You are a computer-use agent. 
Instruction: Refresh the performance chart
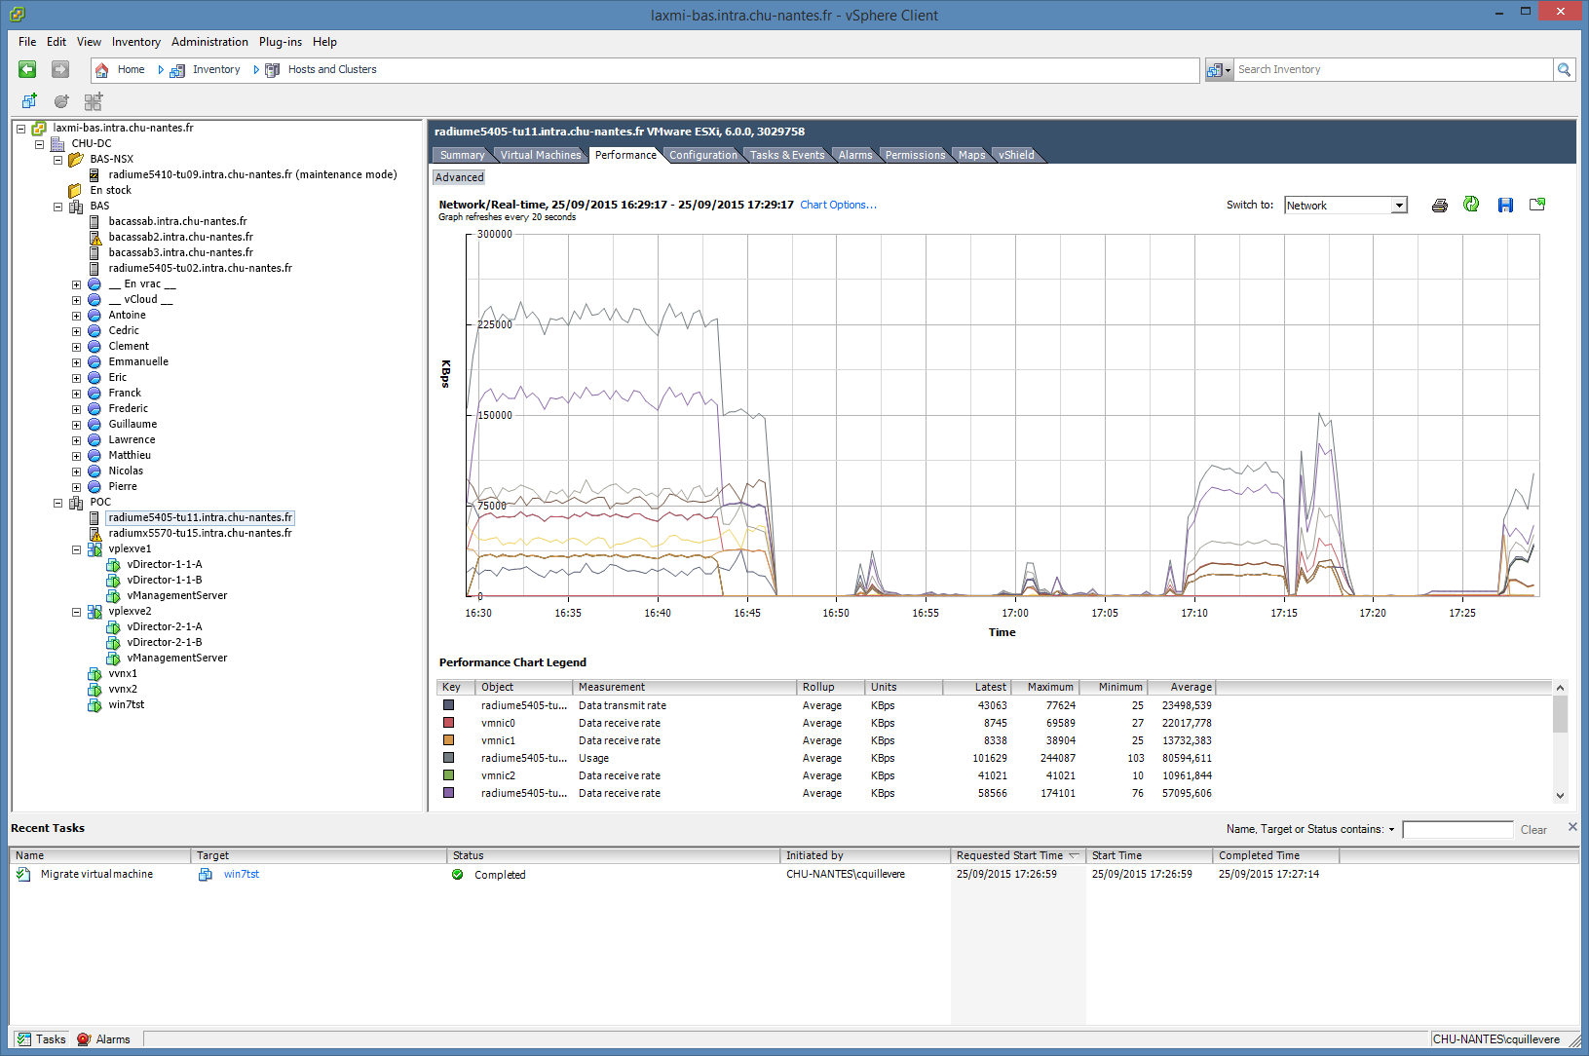[x=1471, y=205]
